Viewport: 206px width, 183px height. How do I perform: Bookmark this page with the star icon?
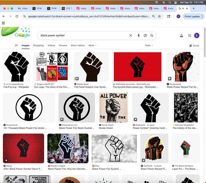pyautogui.click(x=159, y=16)
